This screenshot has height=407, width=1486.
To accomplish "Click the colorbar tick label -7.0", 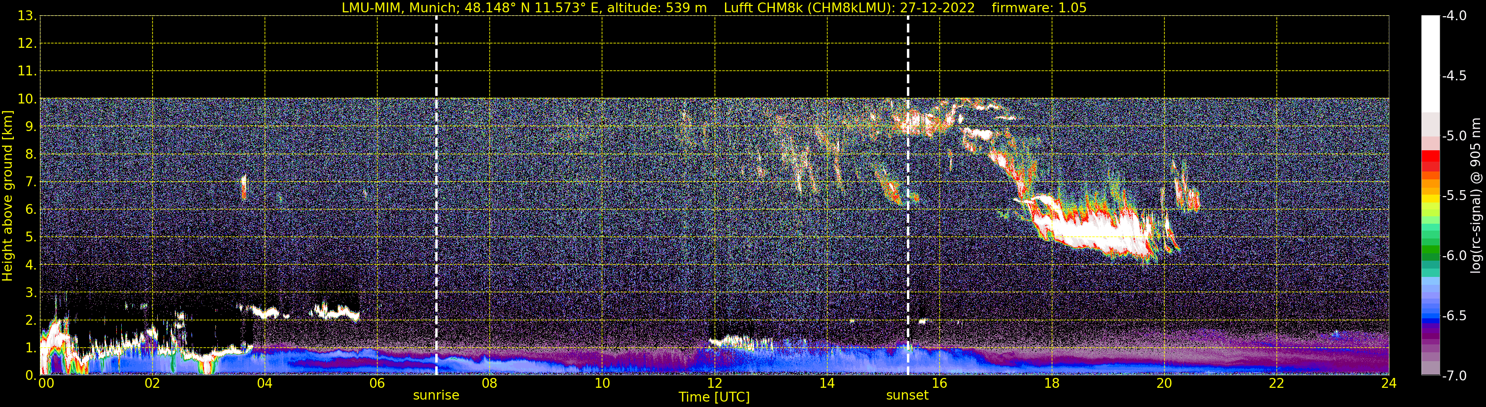I will pos(1453,376).
